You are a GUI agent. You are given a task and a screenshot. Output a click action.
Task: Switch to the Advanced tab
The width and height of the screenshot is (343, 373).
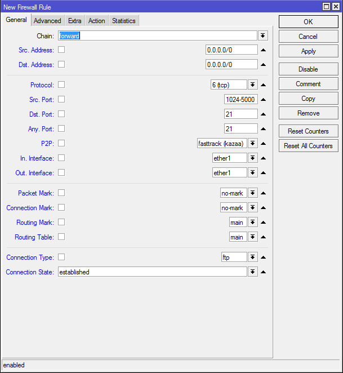coord(47,21)
